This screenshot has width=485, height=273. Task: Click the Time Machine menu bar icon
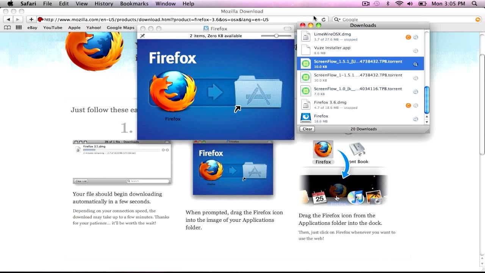376,3
